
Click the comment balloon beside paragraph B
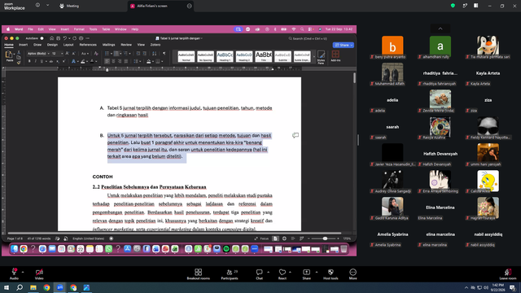(295, 135)
